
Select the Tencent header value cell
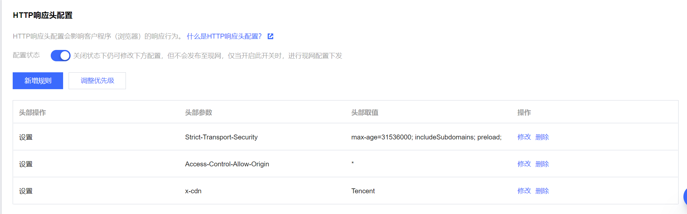[363, 191]
